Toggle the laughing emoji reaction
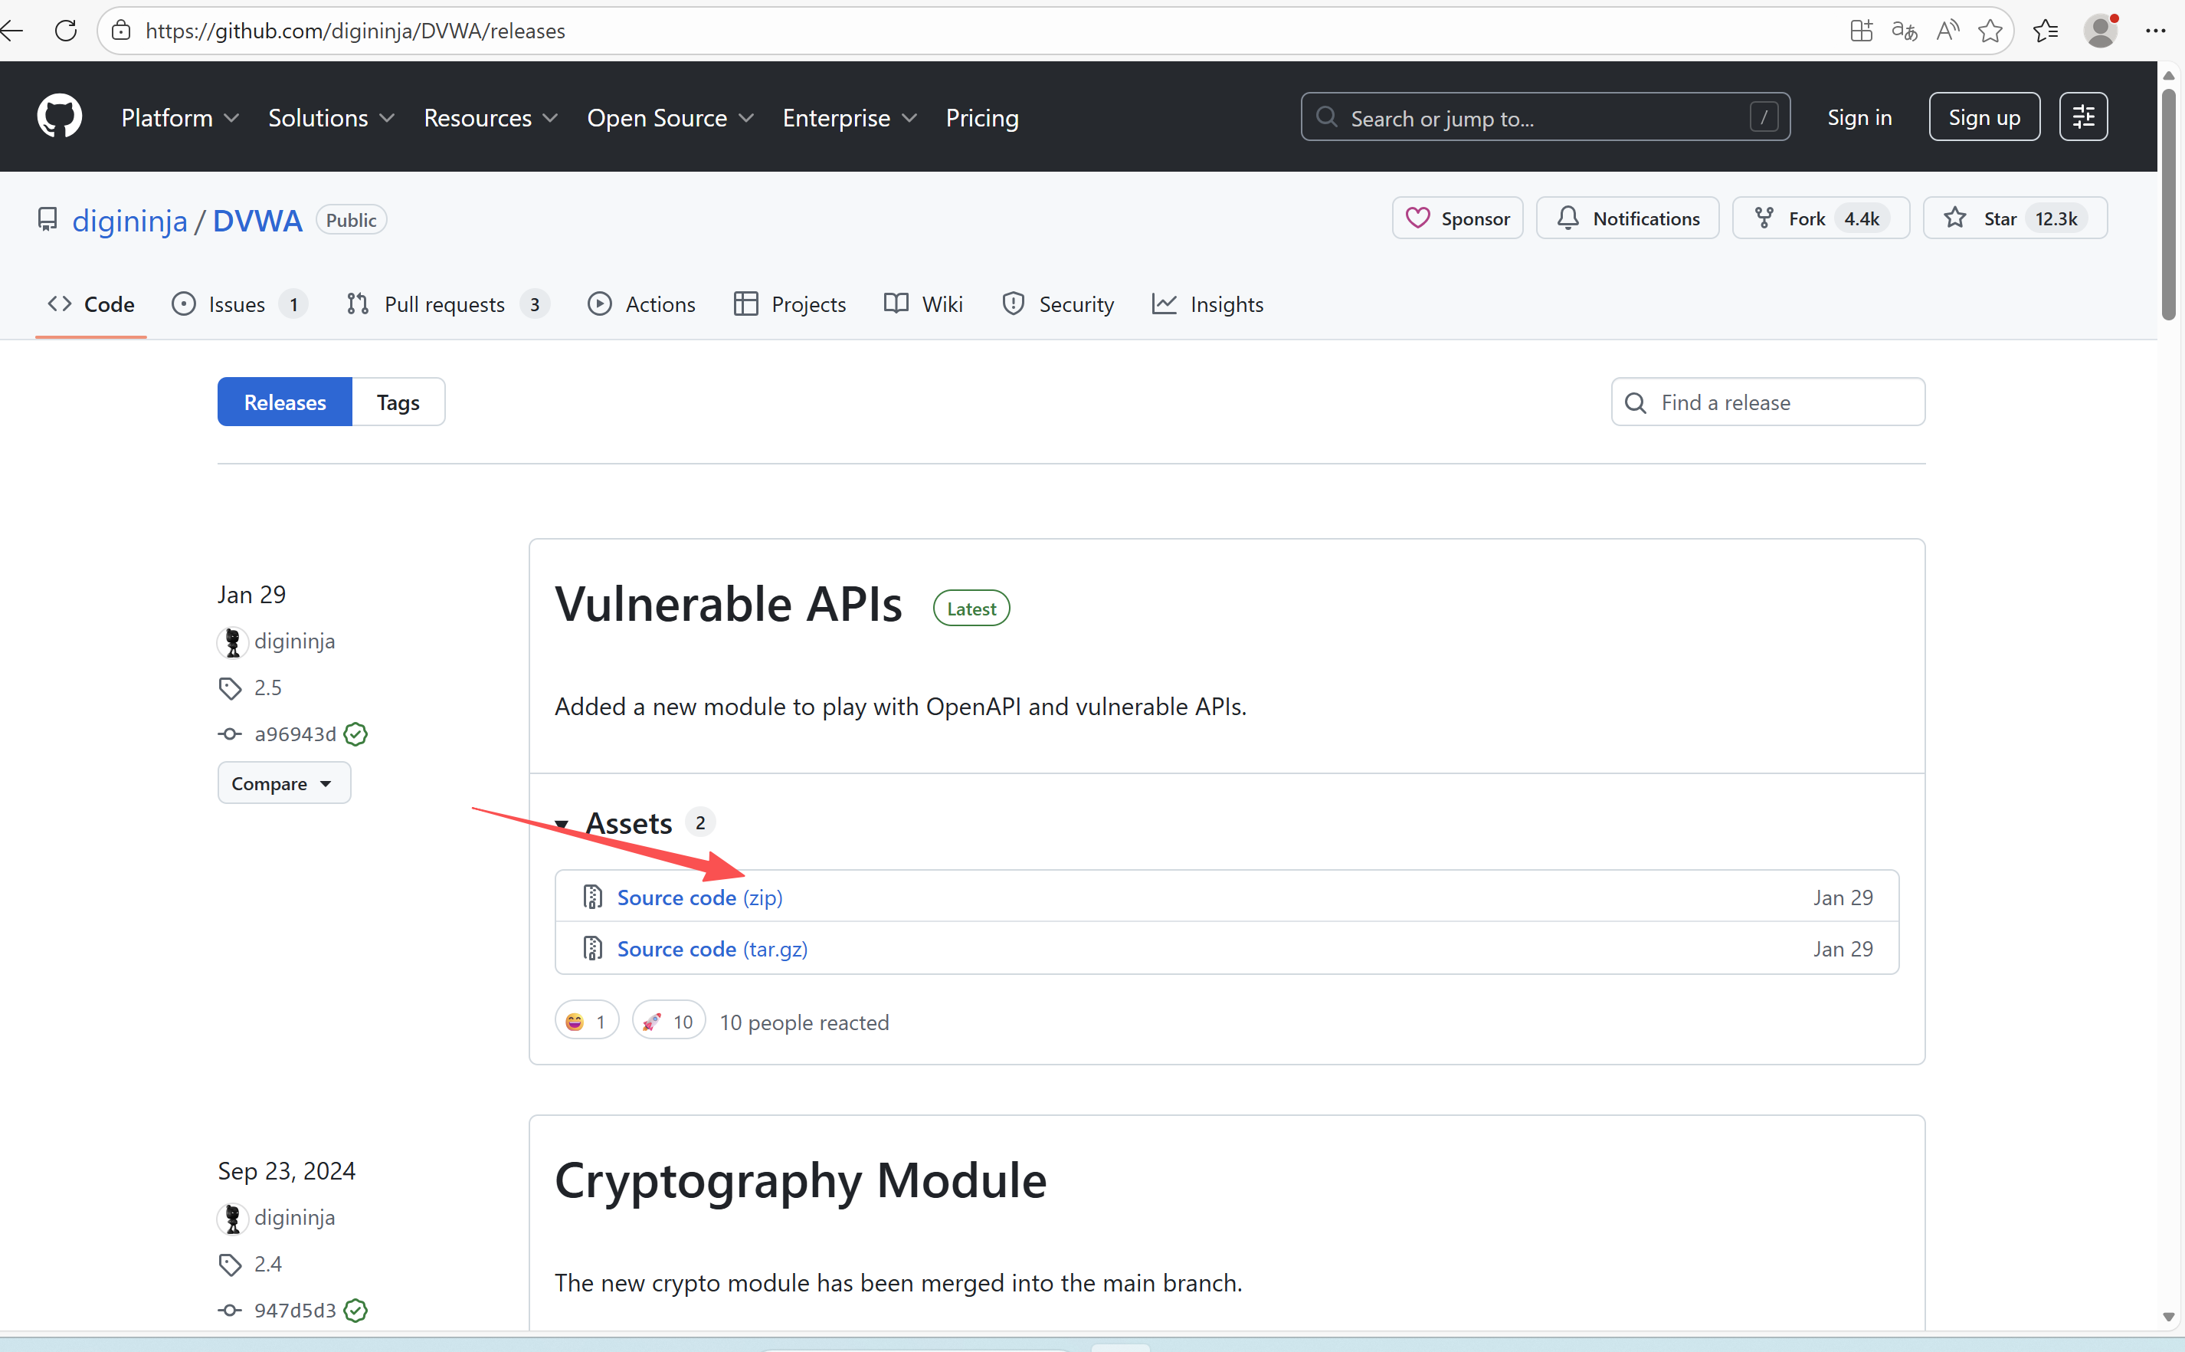 pos(586,1021)
